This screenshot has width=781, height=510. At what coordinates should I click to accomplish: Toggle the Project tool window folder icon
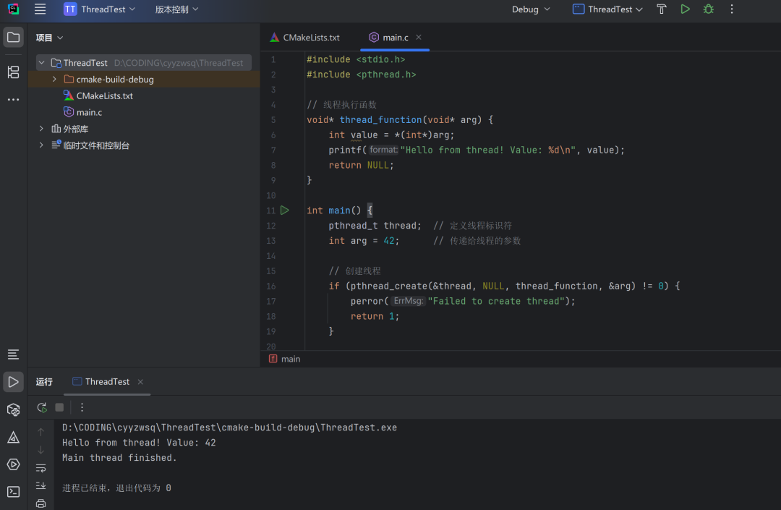tap(13, 37)
